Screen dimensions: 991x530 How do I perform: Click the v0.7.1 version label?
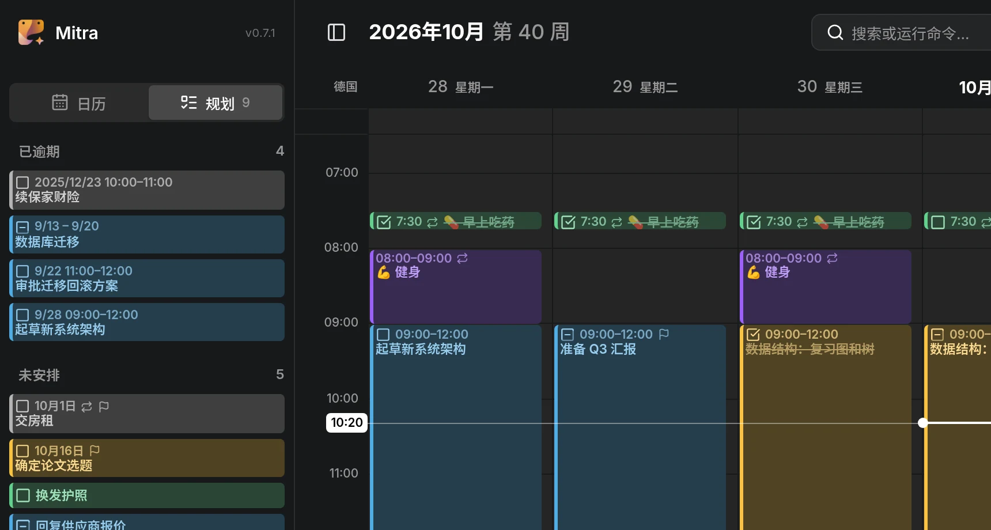click(260, 33)
